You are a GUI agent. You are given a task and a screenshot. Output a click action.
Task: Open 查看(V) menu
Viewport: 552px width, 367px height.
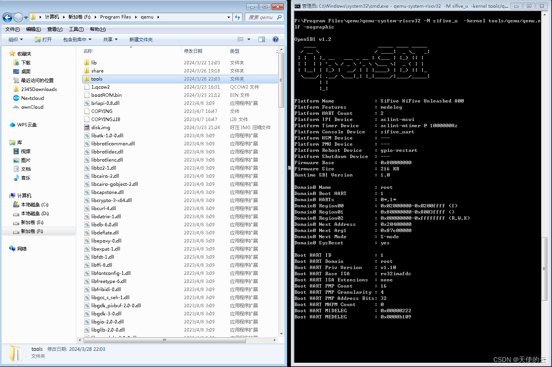55,29
